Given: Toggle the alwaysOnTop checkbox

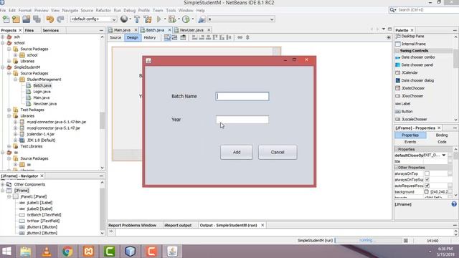Looking at the screenshot, I should [427, 173].
